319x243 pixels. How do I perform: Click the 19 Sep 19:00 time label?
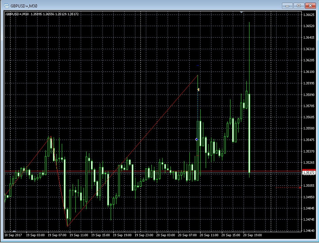122,235
